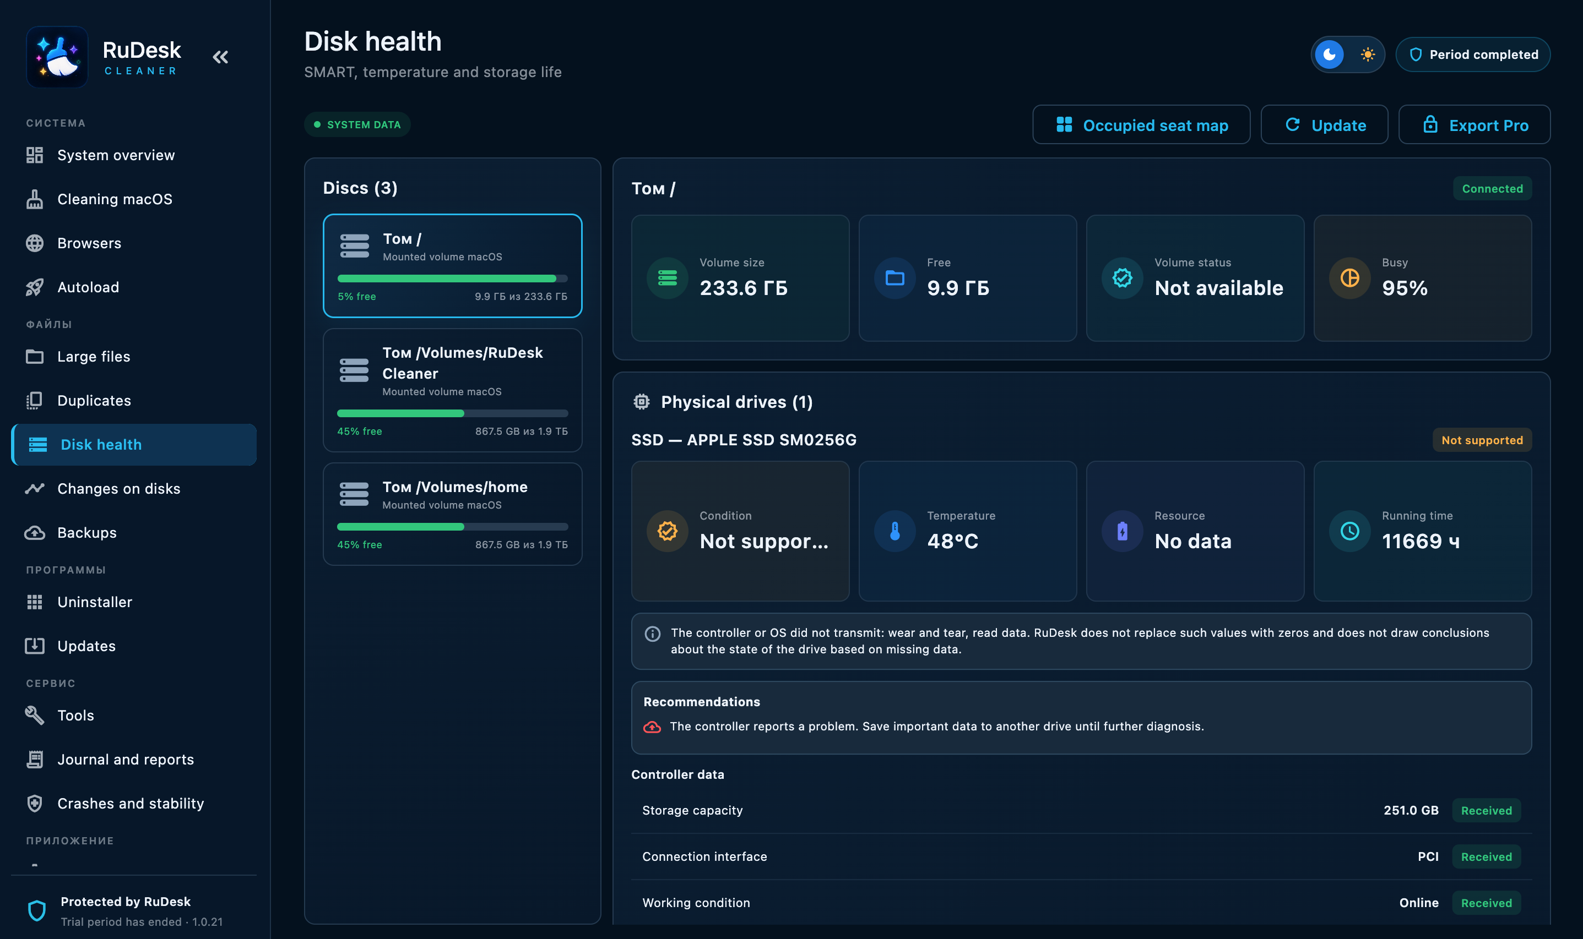1583x939 pixels.
Task: Select the Том /Volumes/home disk
Action: point(452,514)
